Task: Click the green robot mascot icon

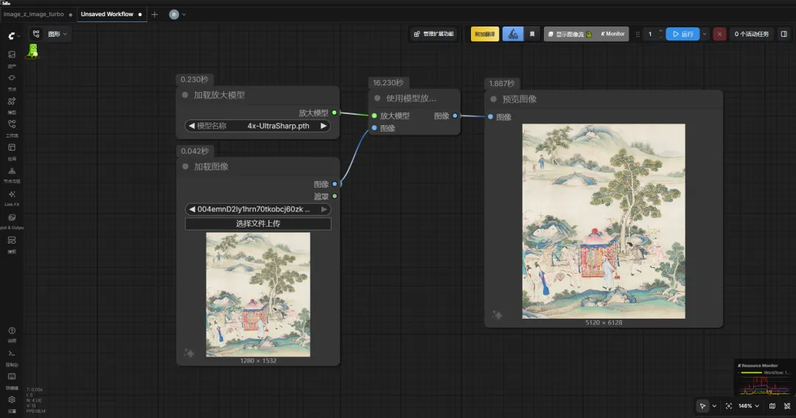Action: pos(33,51)
